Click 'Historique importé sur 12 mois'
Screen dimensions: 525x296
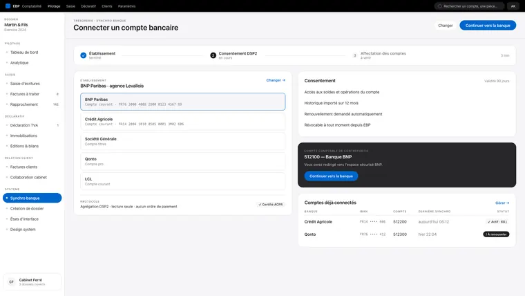click(x=331, y=103)
